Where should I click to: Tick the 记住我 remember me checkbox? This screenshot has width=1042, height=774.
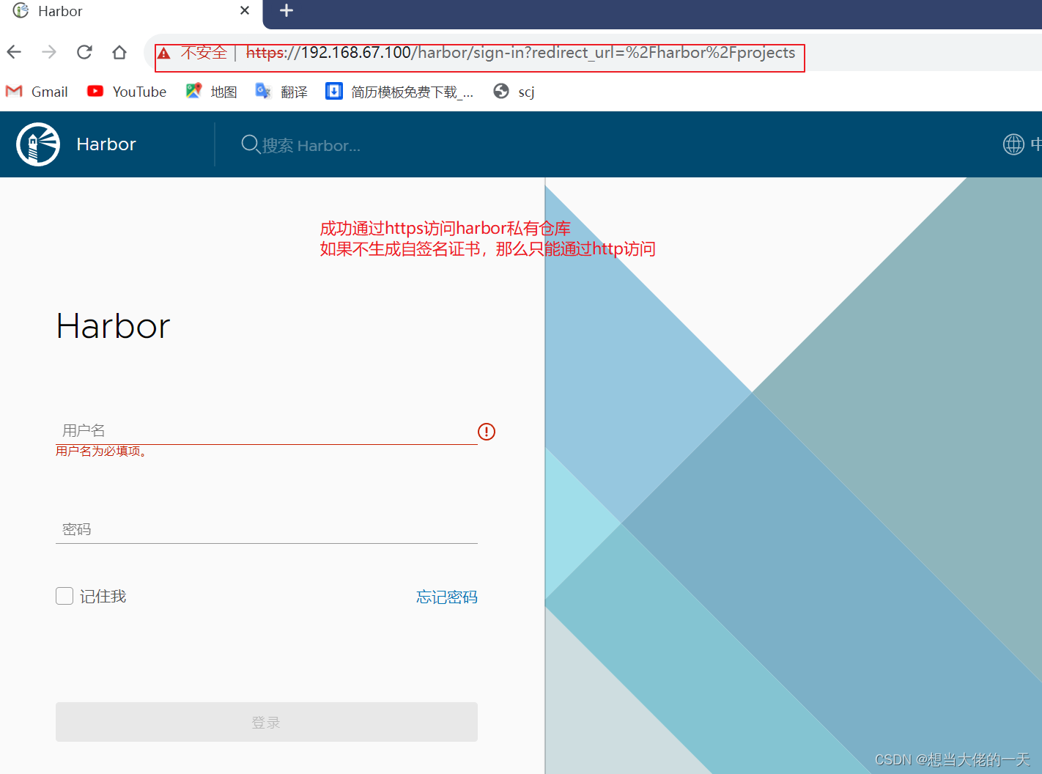(64, 596)
